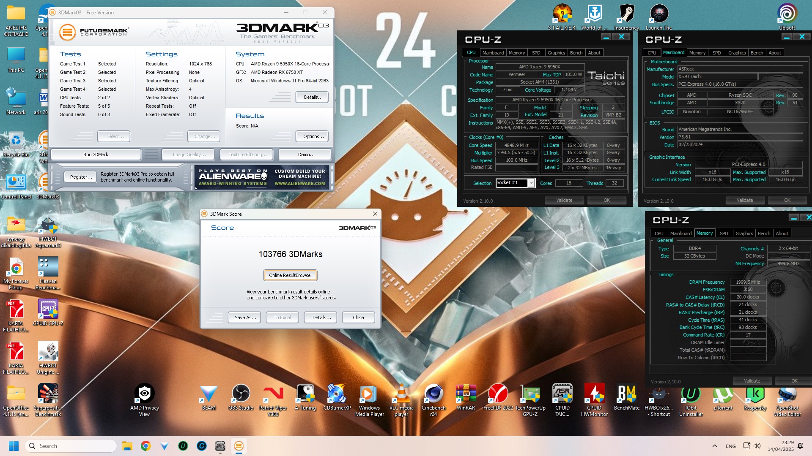Click Alienware advertisement banner
The height and width of the screenshot is (456, 812).
(x=262, y=177)
